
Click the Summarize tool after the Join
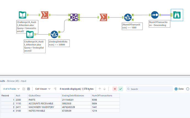click(103, 17)
